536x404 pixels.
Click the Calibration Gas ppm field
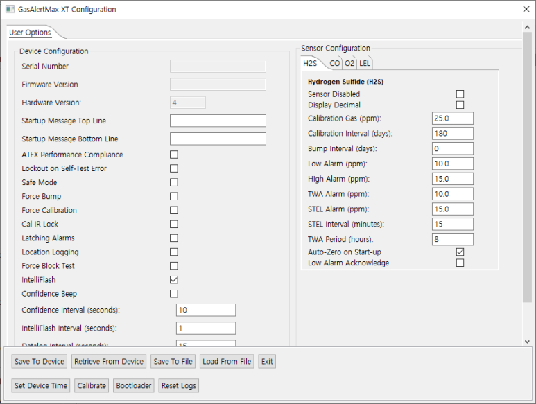453,118
